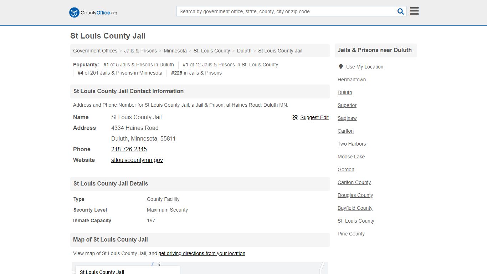The width and height of the screenshot is (487, 274).
Task: Open the Two Harbors sidebar link
Action: [x=352, y=144]
